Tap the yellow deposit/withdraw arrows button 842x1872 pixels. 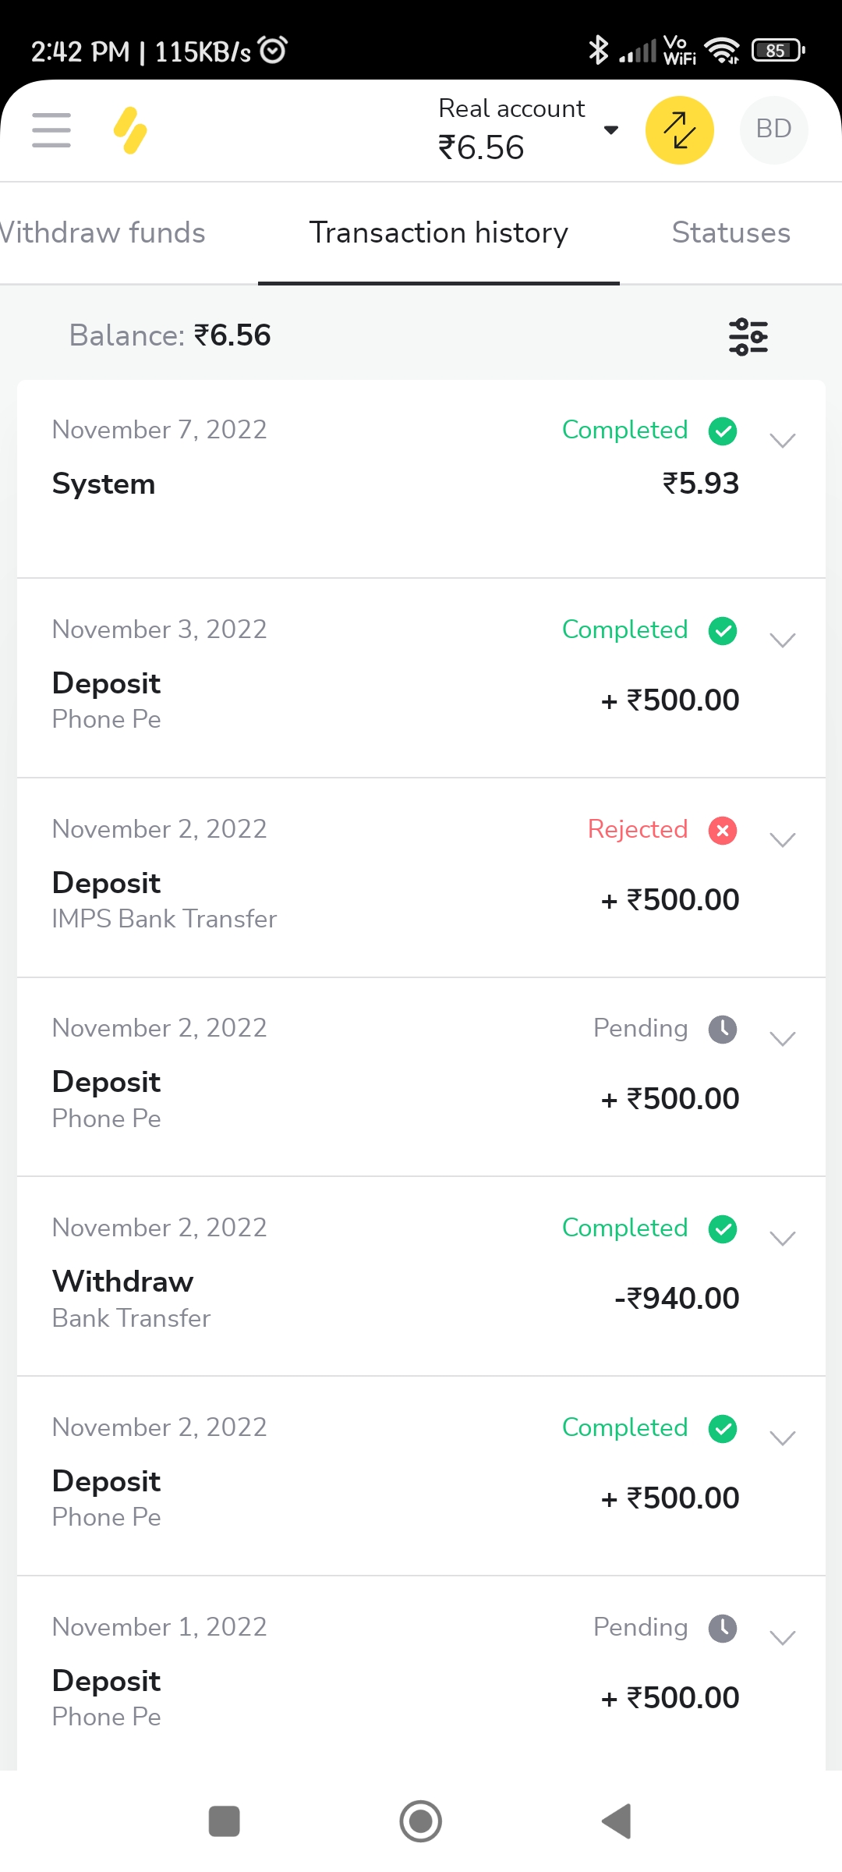(x=679, y=130)
